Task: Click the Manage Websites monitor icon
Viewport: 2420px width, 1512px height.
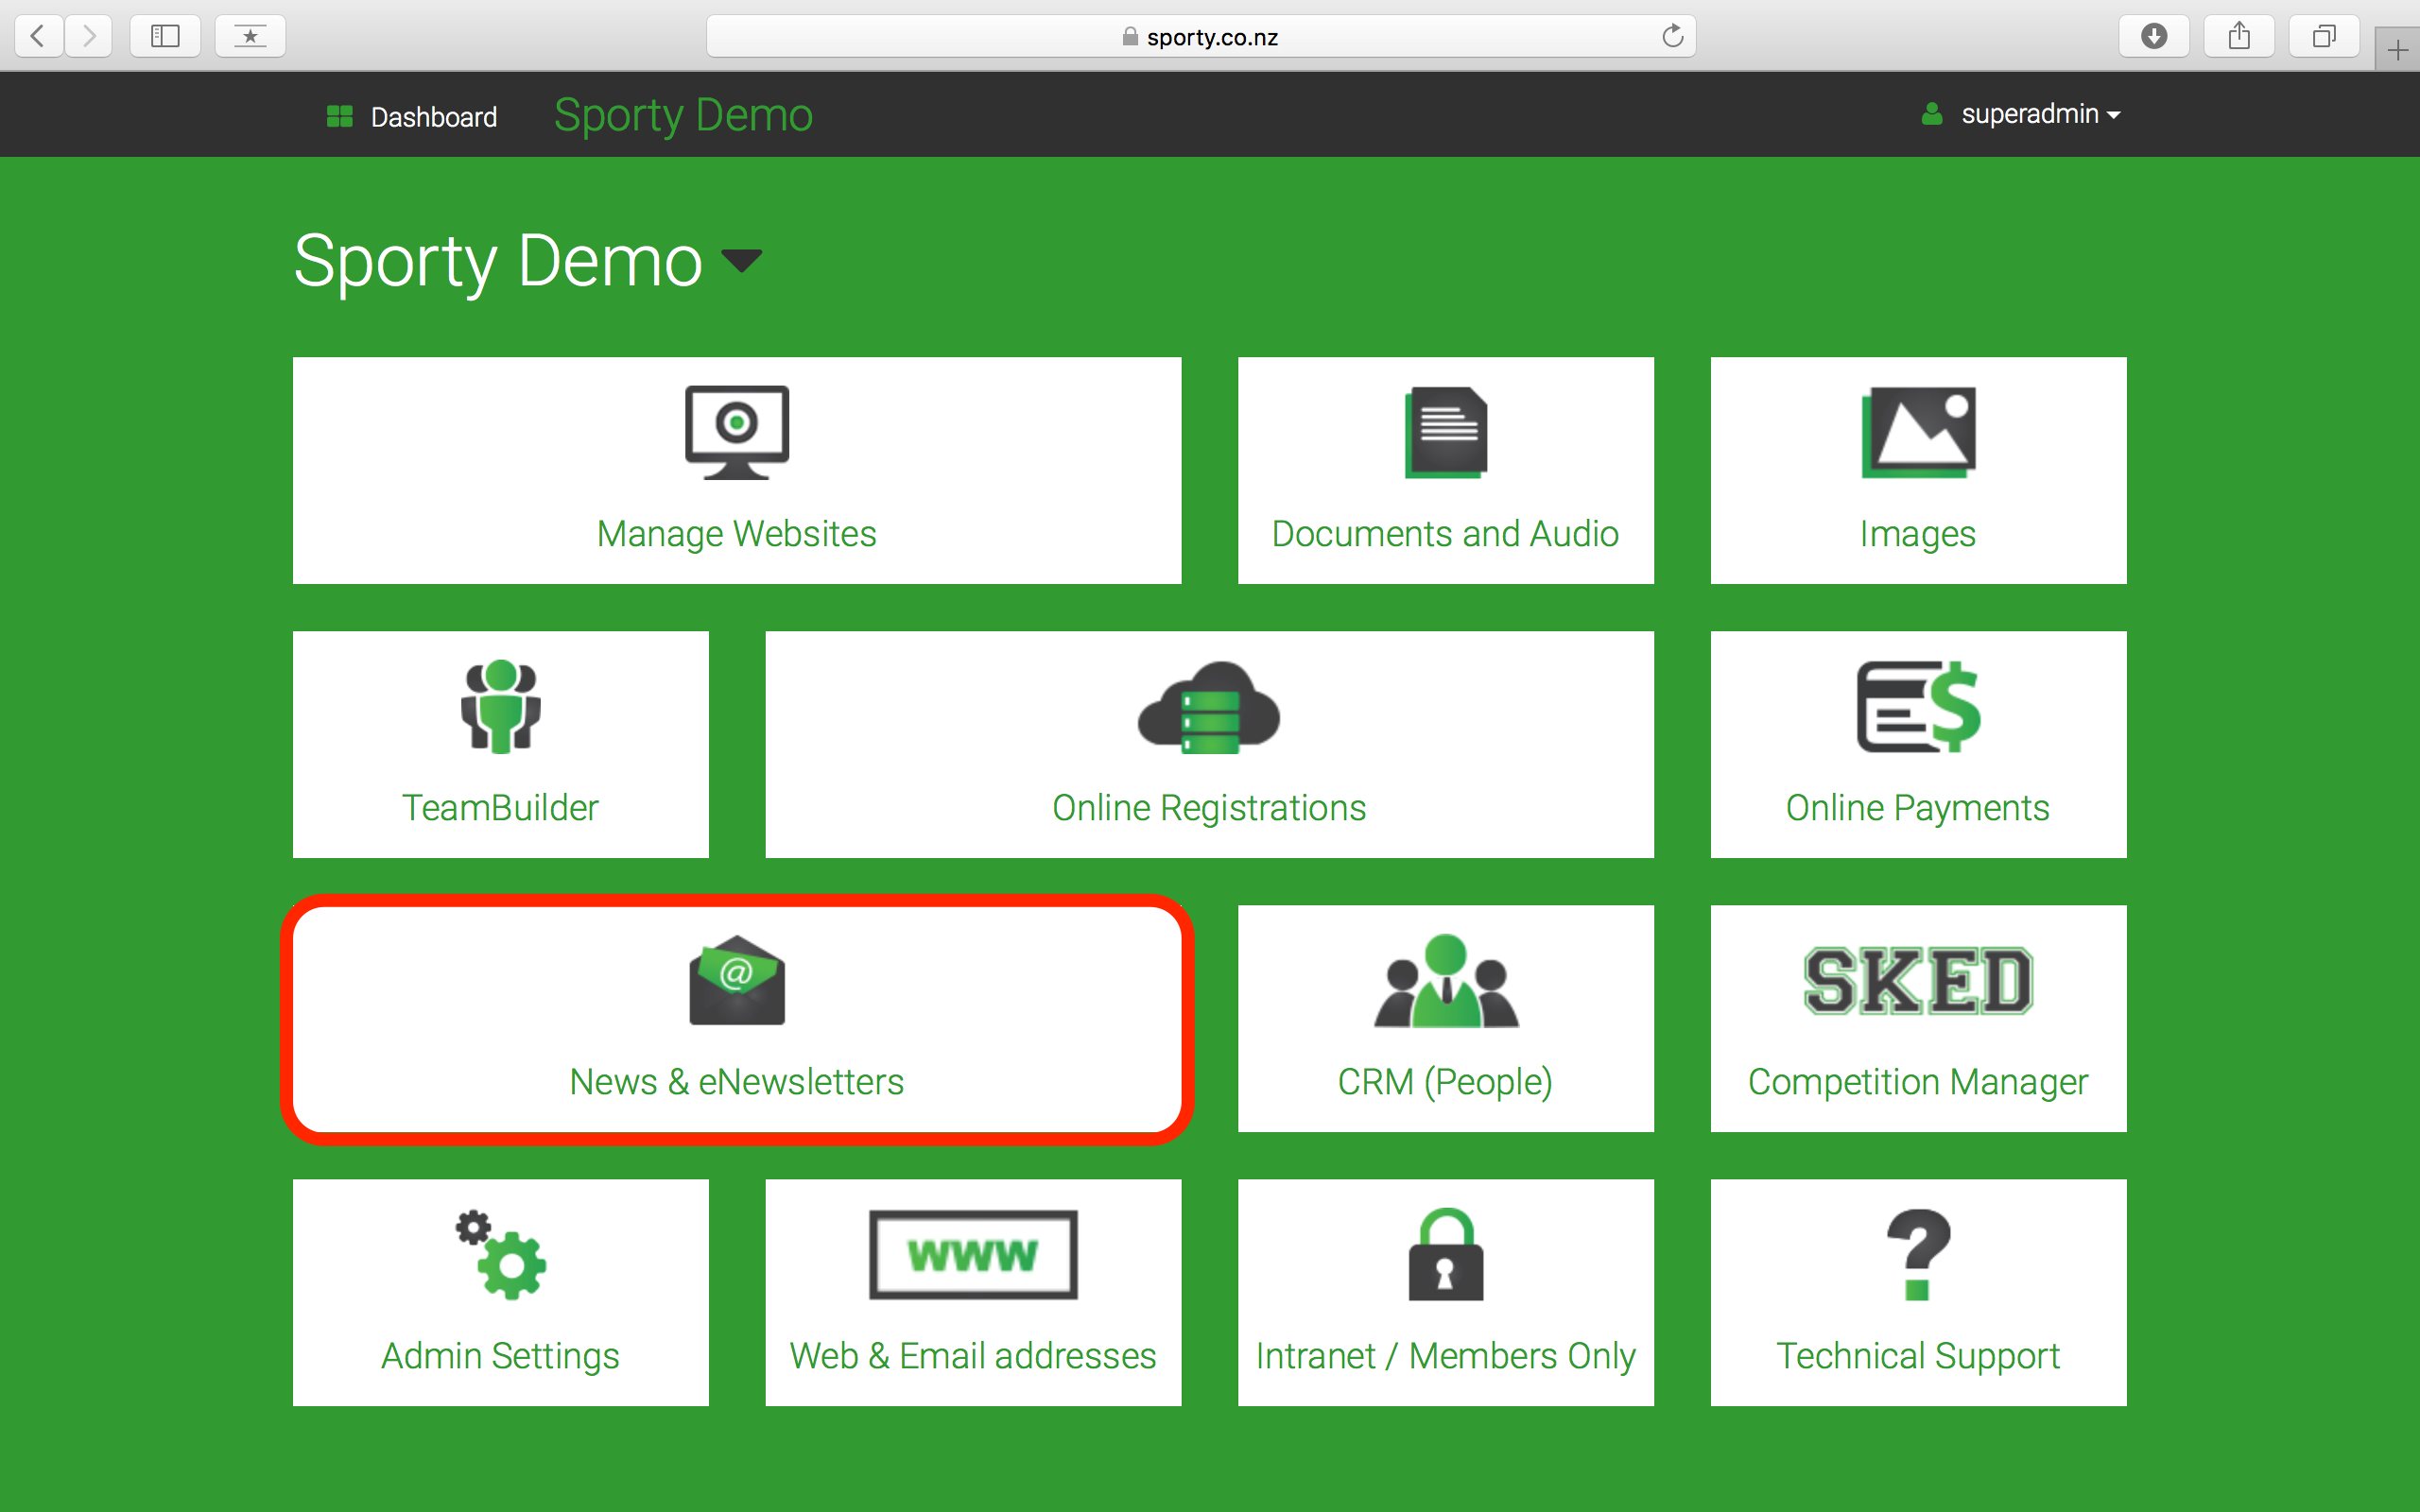Action: 737,432
